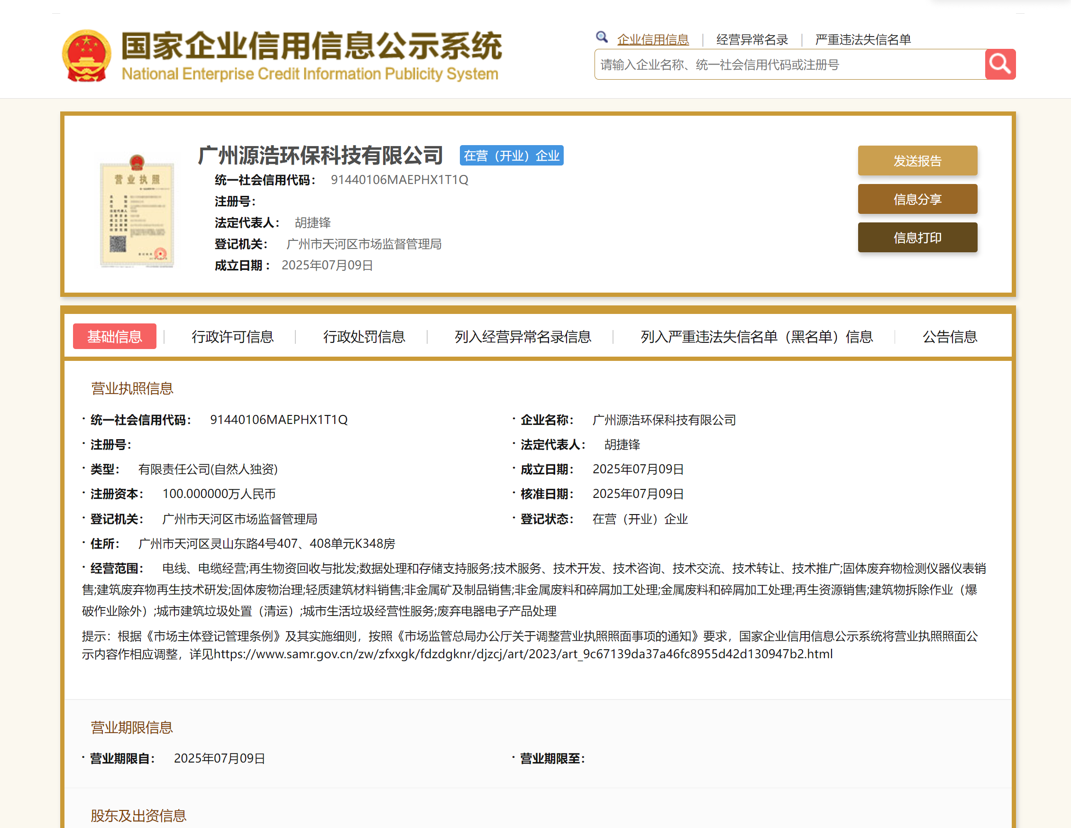Switch to the 基础信息 tab
This screenshot has width=1071, height=828.
pos(114,337)
